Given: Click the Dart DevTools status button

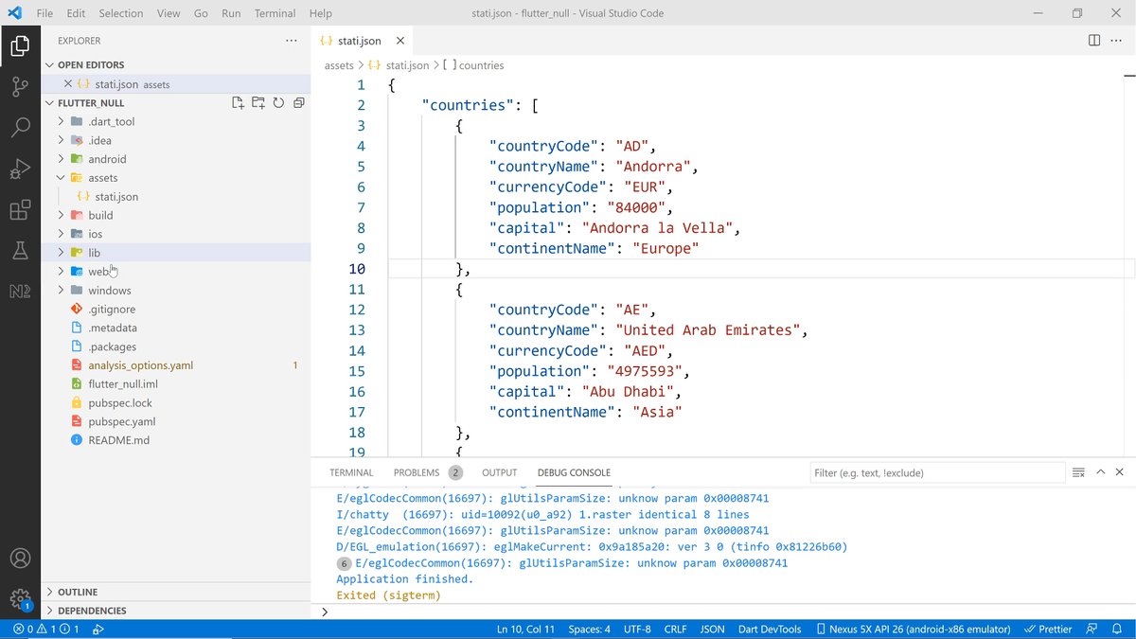Looking at the screenshot, I should click(x=769, y=629).
